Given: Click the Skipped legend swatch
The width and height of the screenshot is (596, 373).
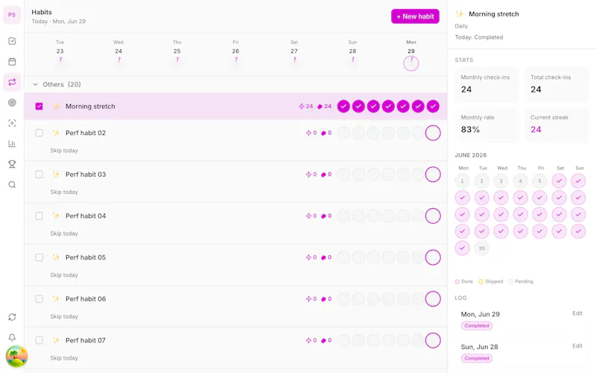Looking at the screenshot, I should pyautogui.click(x=481, y=282).
